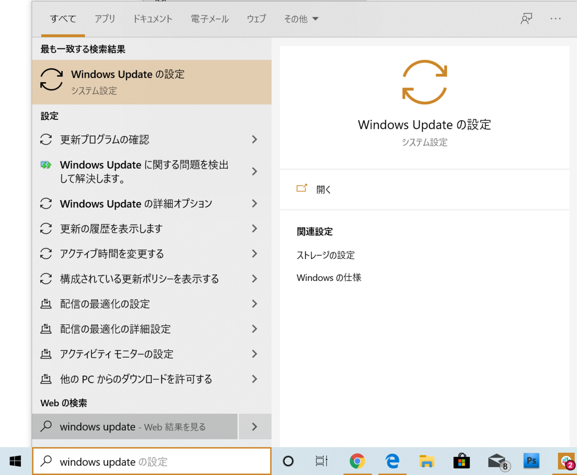
Task: Launch Microsoft Edge from the taskbar
Action: pyautogui.click(x=392, y=462)
